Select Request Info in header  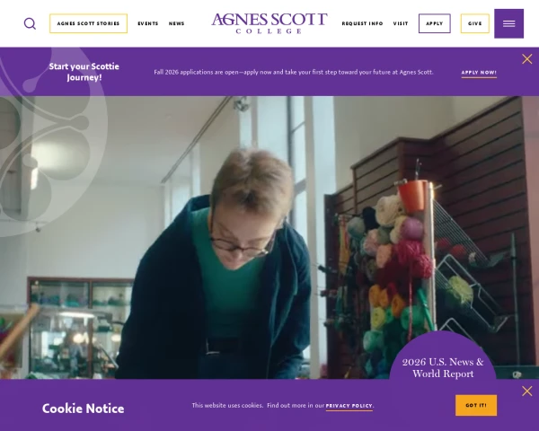pyautogui.click(x=362, y=23)
